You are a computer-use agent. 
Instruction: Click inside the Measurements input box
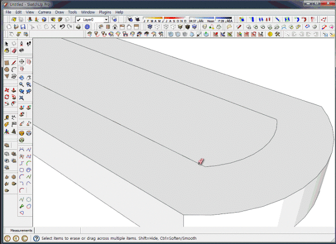[57, 230]
